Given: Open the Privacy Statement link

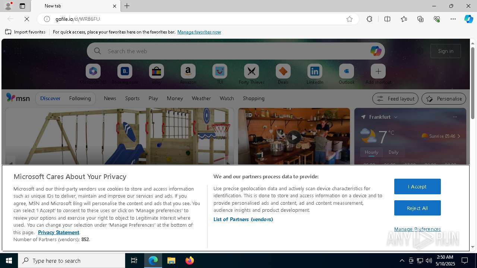Looking at the screenshot, I should point(59,232).
